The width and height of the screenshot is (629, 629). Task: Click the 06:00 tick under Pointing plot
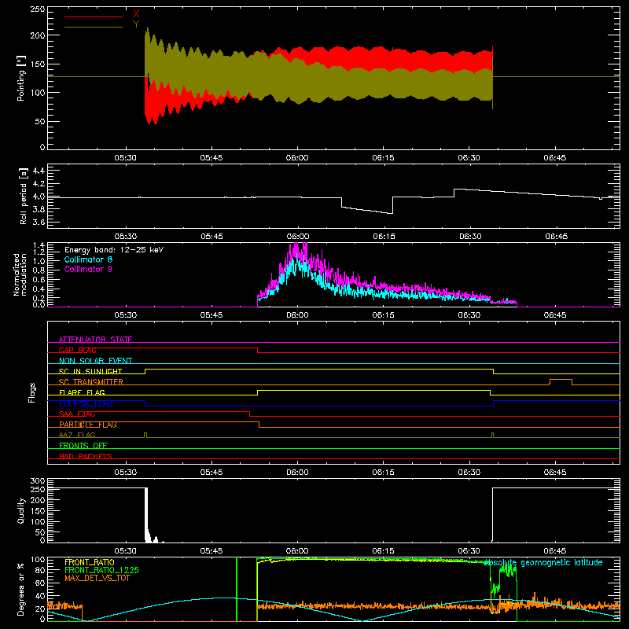tap(297, 158)
